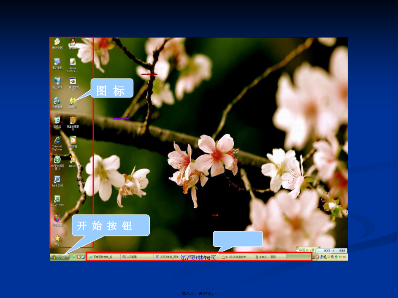This screenshot has height=298, width=398.
Task: Click the upload speed 0KB/S indicator with green arrow
Action: [x=339, y=251]
